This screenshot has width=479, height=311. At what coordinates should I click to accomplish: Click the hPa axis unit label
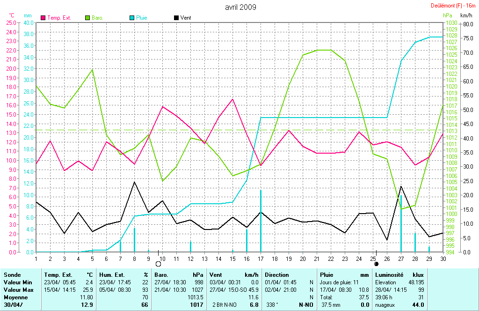pyautogui.click(x=447, y=15)
